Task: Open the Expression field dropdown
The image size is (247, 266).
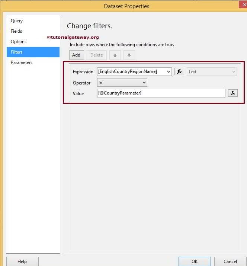Action: coord(169,71)
